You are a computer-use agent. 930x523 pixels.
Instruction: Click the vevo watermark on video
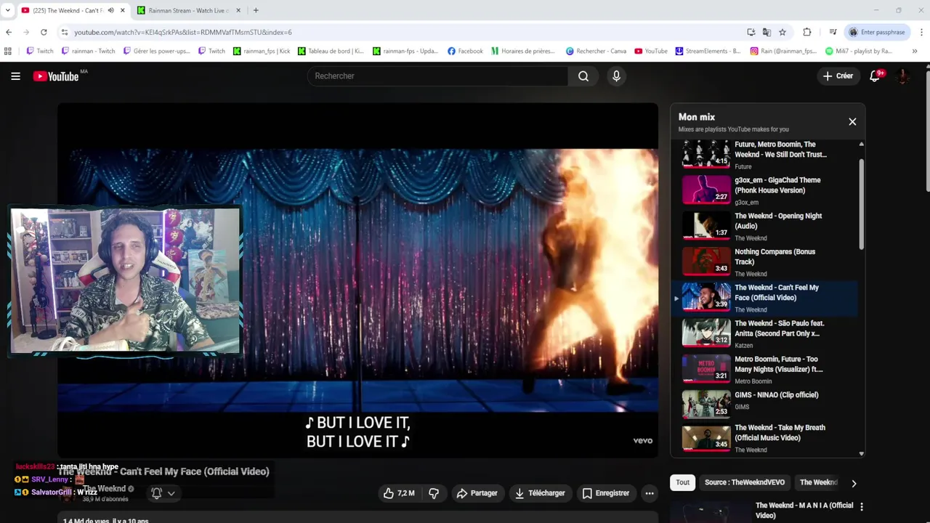pos(643,441)
